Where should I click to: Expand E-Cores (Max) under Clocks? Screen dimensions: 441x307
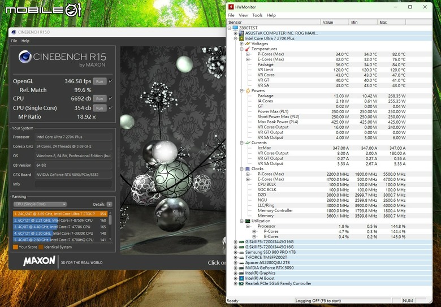point(248,179)
